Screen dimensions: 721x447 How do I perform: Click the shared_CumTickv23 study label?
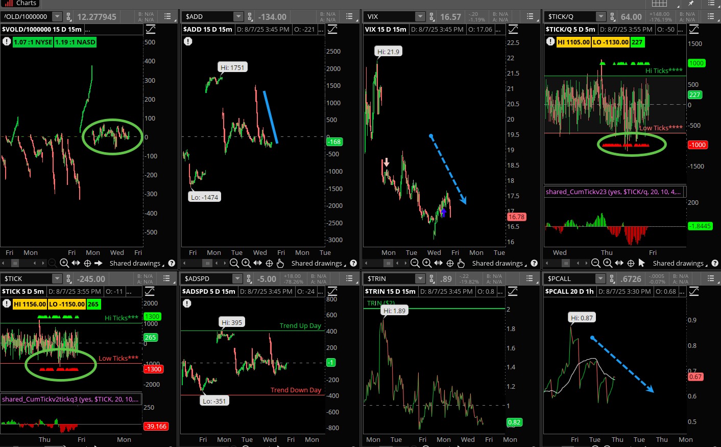coord(613,192)
